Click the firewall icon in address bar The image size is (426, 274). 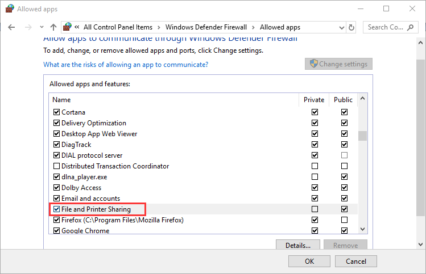pos(67,27)
